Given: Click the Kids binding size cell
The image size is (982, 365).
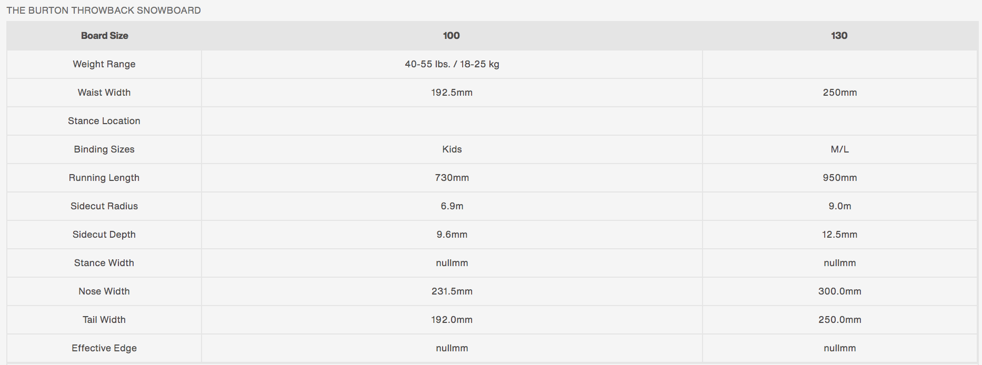Looking at the screenshot, I should [x=452, y=149].
